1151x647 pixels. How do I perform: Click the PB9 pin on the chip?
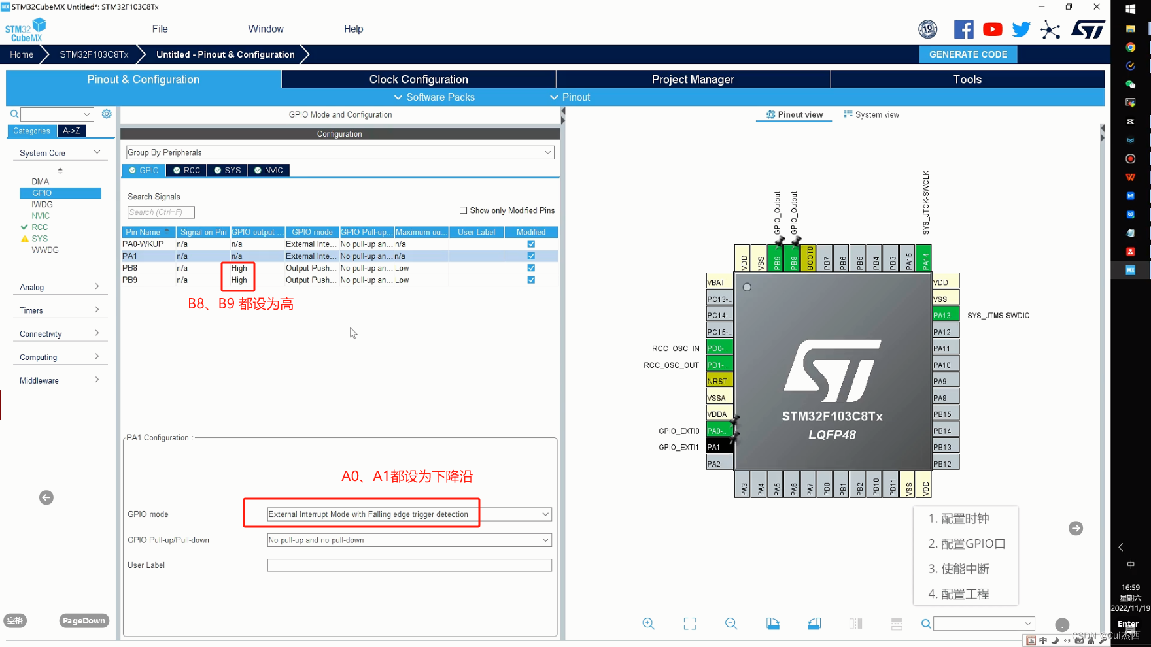click(776, 258)
